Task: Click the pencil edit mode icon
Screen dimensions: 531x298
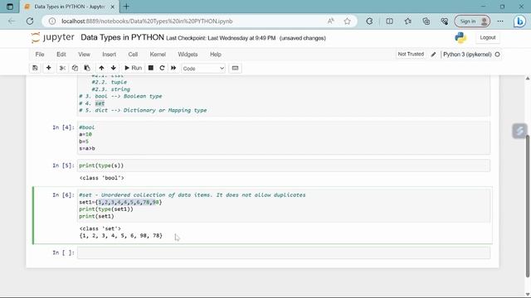Action: tap(433, 55)
